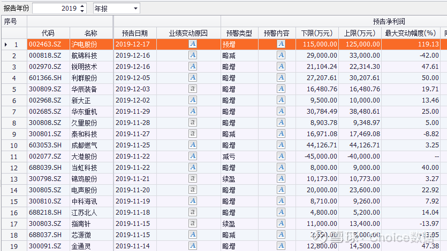This screenshot has width=447, height=251.
Task: Open reason icon for 当虹科技 row
Action: click(193, 168)
